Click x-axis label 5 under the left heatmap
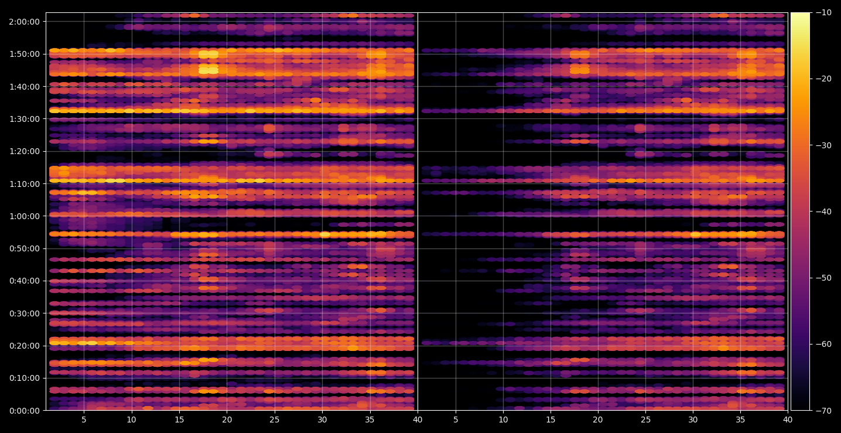 click(x=84, y=420)
